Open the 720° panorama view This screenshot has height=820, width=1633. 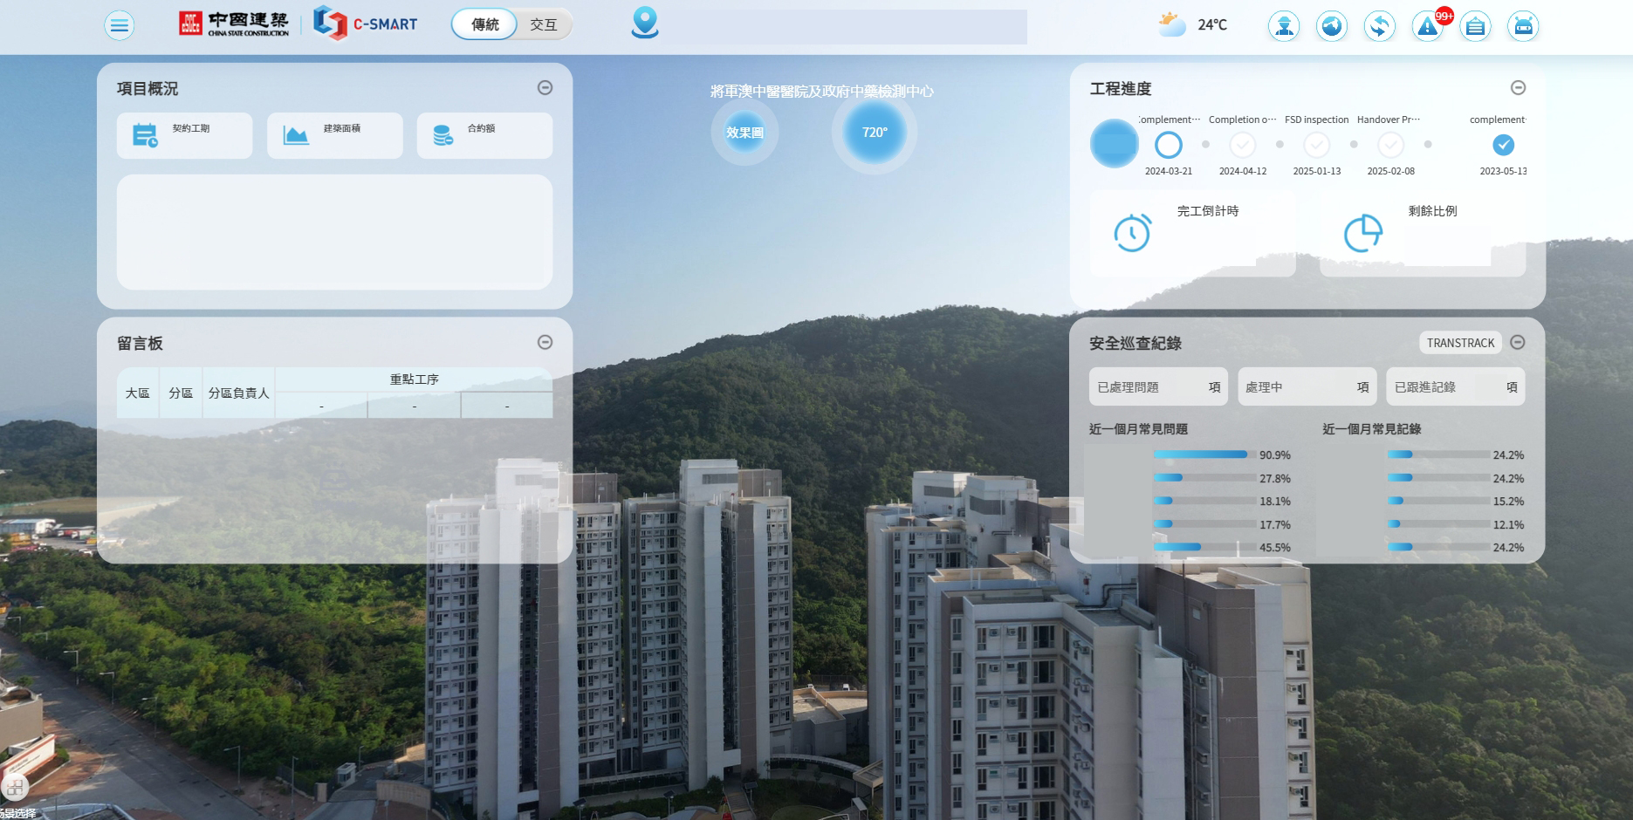[x=875, y=133]
